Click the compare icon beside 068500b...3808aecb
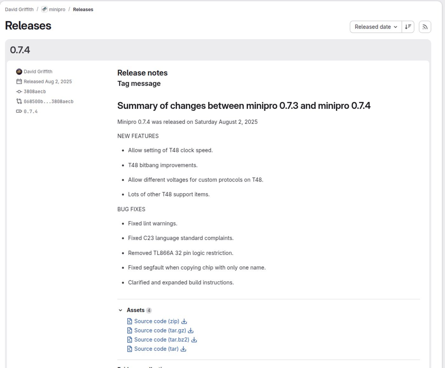Viewport: 445px width, 368px height. pos(19,101)
